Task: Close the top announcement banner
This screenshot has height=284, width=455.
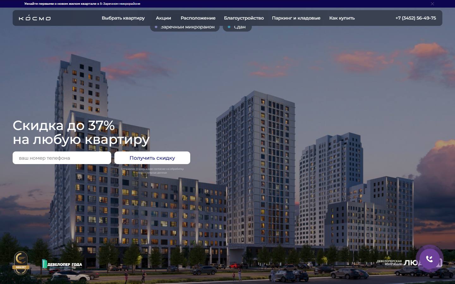Action: pos(432,4)
